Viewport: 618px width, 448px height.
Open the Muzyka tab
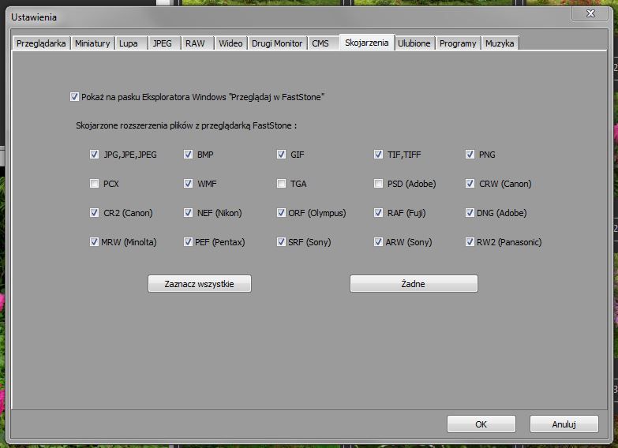pos(500,43)
